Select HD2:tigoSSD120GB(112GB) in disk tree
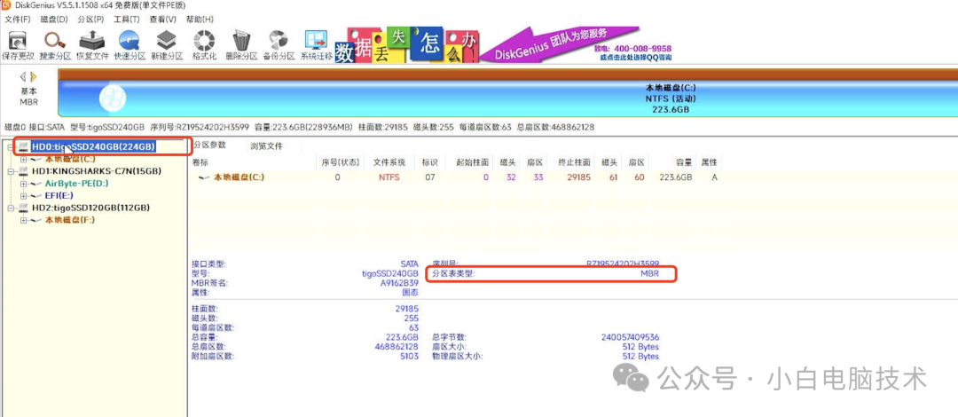 coord(90,208)
